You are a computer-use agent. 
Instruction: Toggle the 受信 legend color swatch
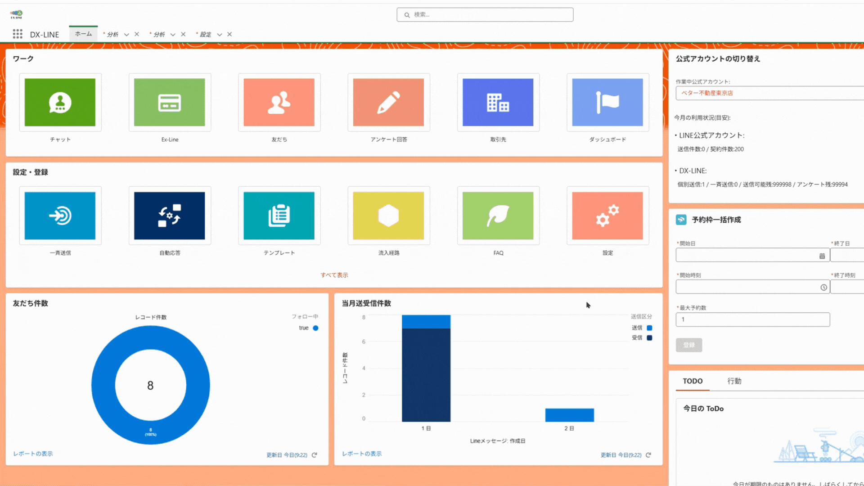pyautogui.click(x=649, y=338)
